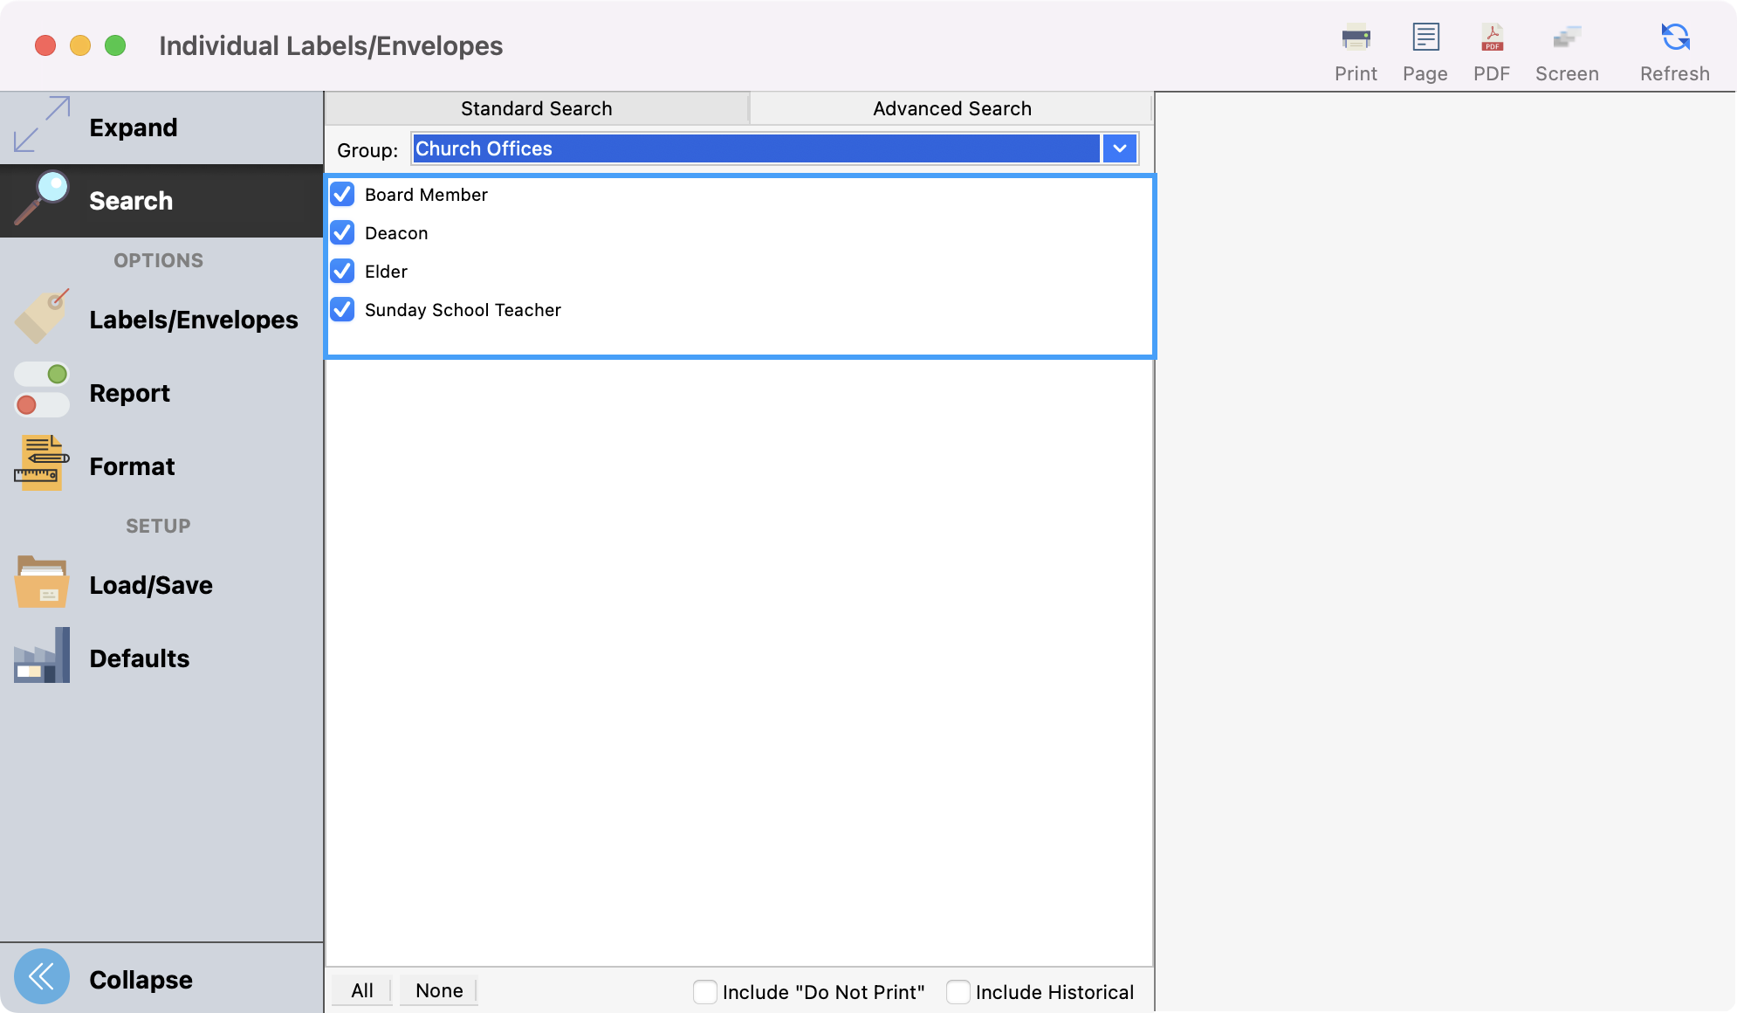Click the Expand arrows in the sidebar
The width and height of the screenshot is (1737, 1013).
[x=42, y=125]
